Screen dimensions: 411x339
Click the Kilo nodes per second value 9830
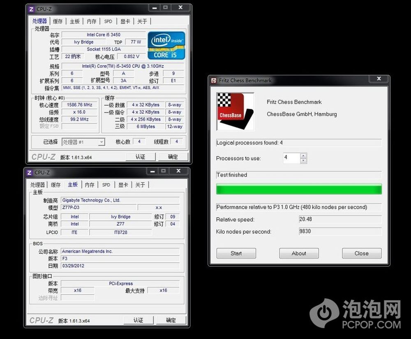pyautogui.click(x=340, y=231)
